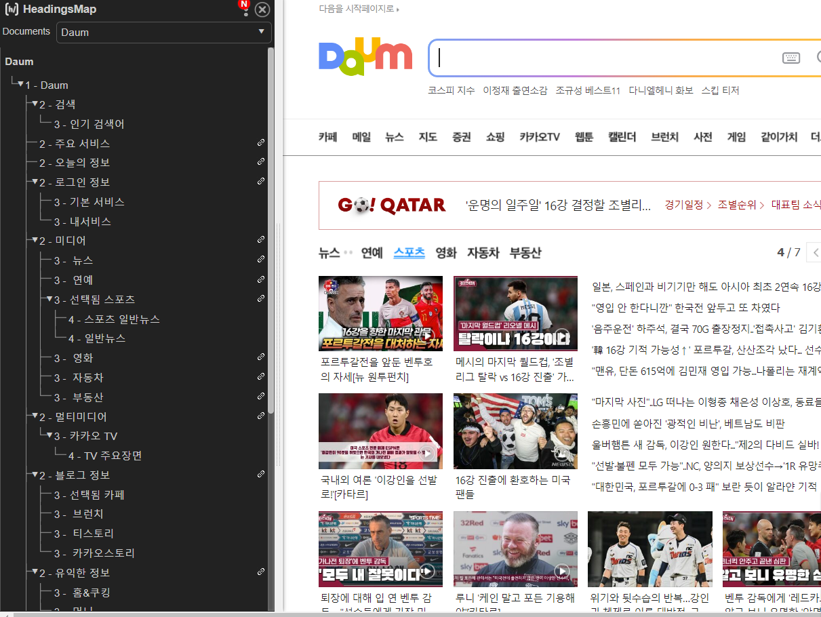Click the link icon beside 자동차 heading

tap(261, 376)
